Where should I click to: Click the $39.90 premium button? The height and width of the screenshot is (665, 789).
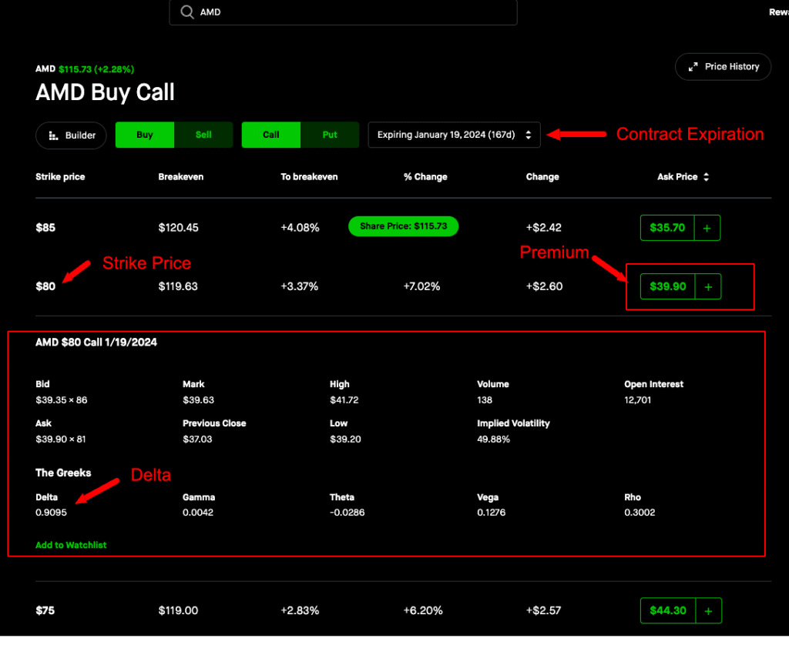point(668,286)
